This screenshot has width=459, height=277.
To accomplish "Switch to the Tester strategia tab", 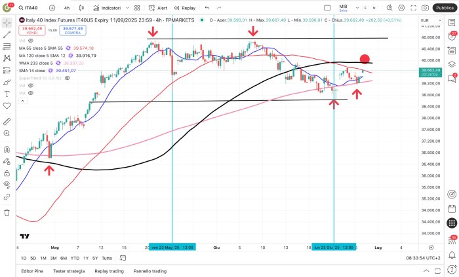I will [68, 270].
